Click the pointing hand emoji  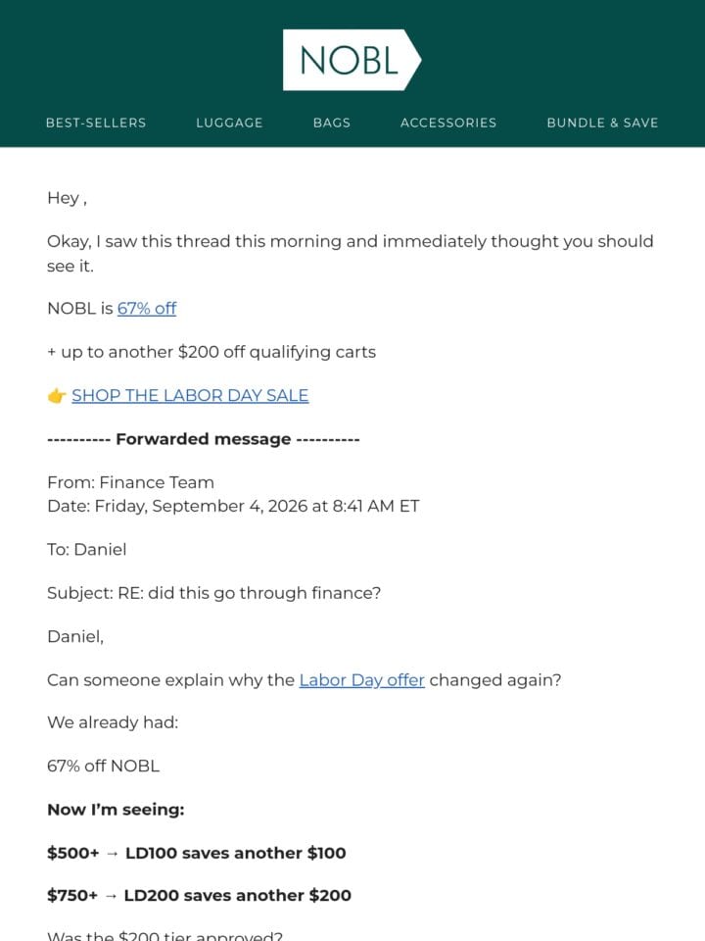(x=57, y=396)
